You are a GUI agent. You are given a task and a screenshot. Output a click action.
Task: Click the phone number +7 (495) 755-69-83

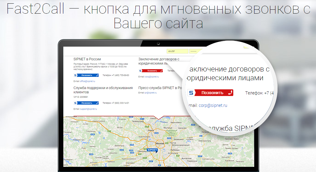click(x=120, y=75)
